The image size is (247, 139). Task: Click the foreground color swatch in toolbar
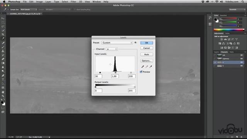pyautogui.click(x=2, y=102)
